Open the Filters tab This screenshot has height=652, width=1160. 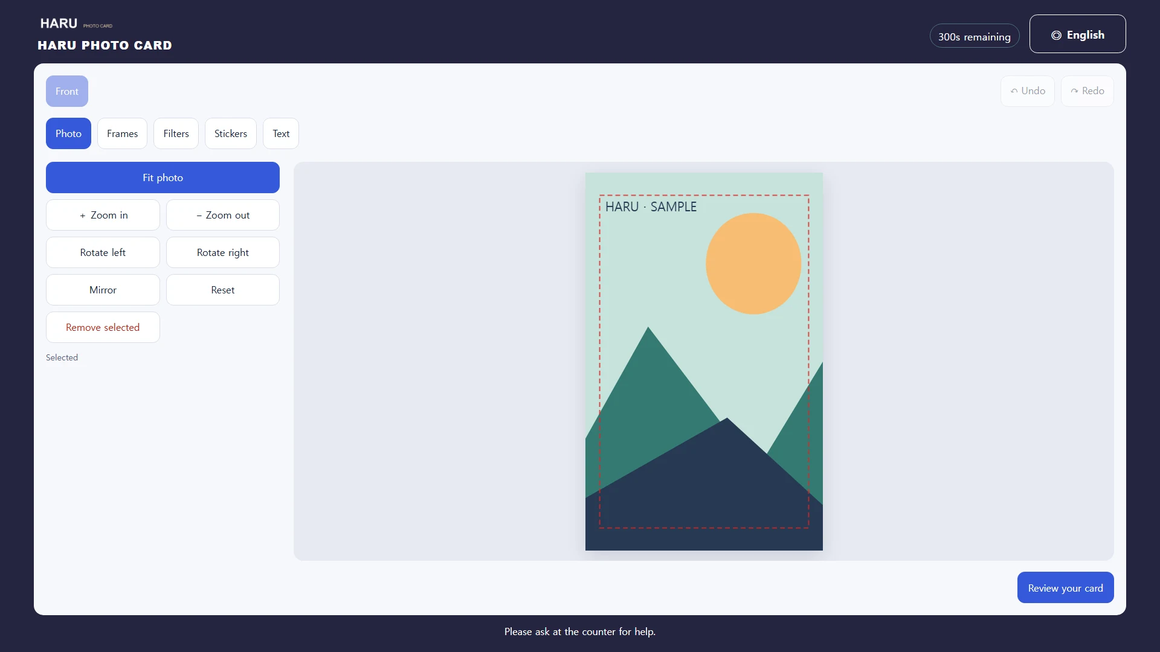(x=176, y=133)
